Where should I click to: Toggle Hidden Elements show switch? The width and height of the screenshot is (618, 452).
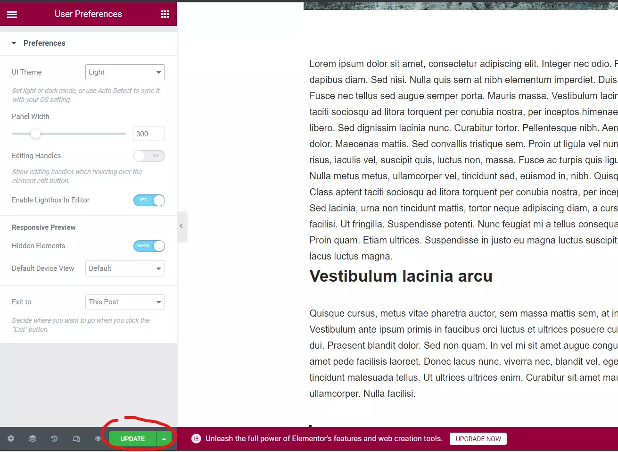pyautogui.click(x=149, y=246)
